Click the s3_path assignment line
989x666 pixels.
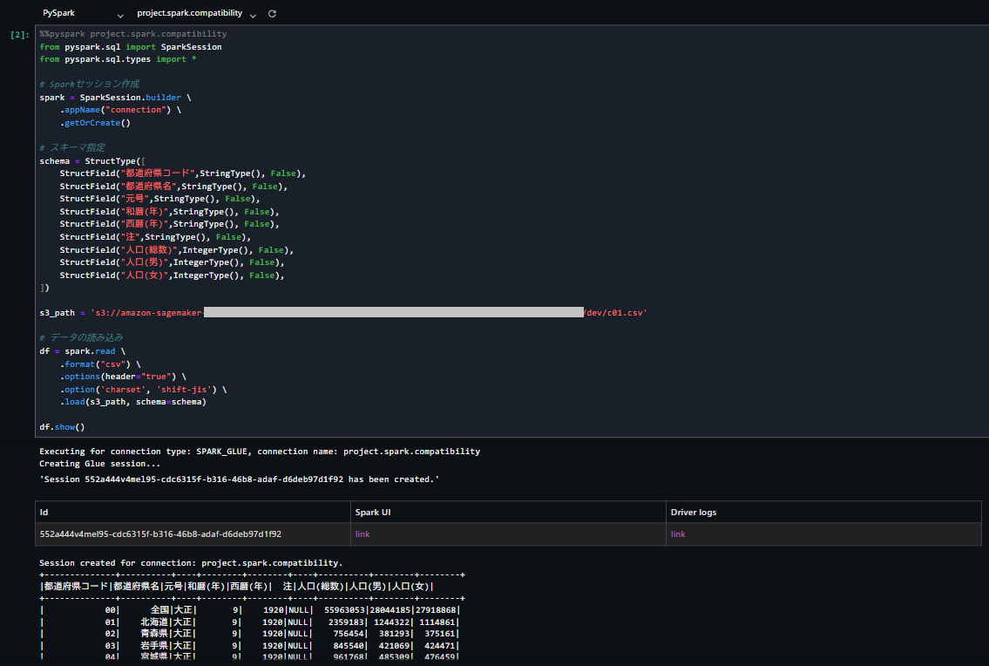343,312
